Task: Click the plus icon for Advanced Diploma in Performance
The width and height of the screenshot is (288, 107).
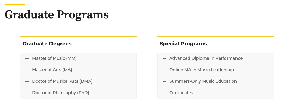Action: pos(164,58)
